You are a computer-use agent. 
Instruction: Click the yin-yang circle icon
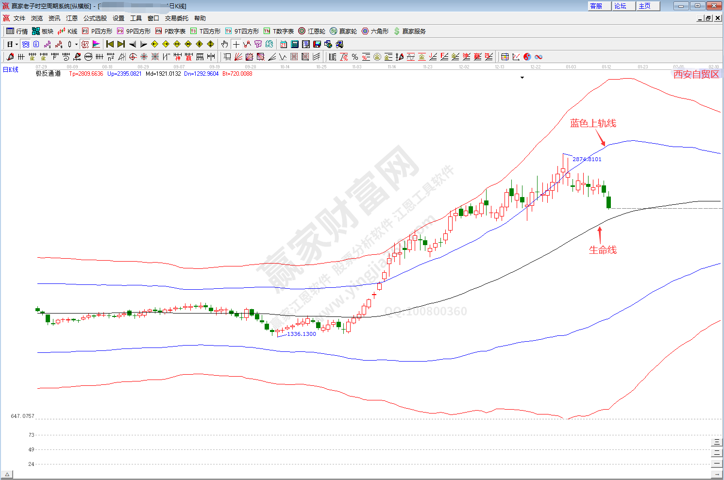527,57
